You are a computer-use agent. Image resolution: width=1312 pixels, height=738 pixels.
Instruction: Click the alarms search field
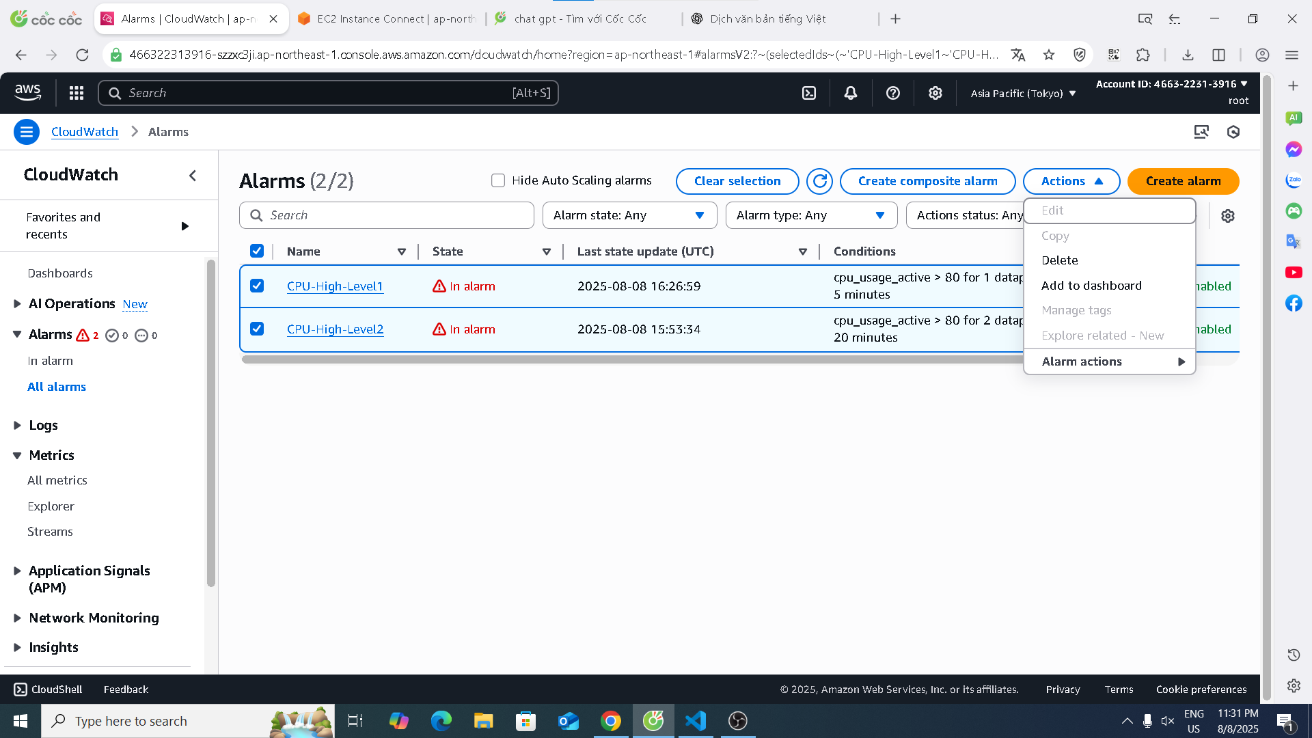click(x=387, y=215)
